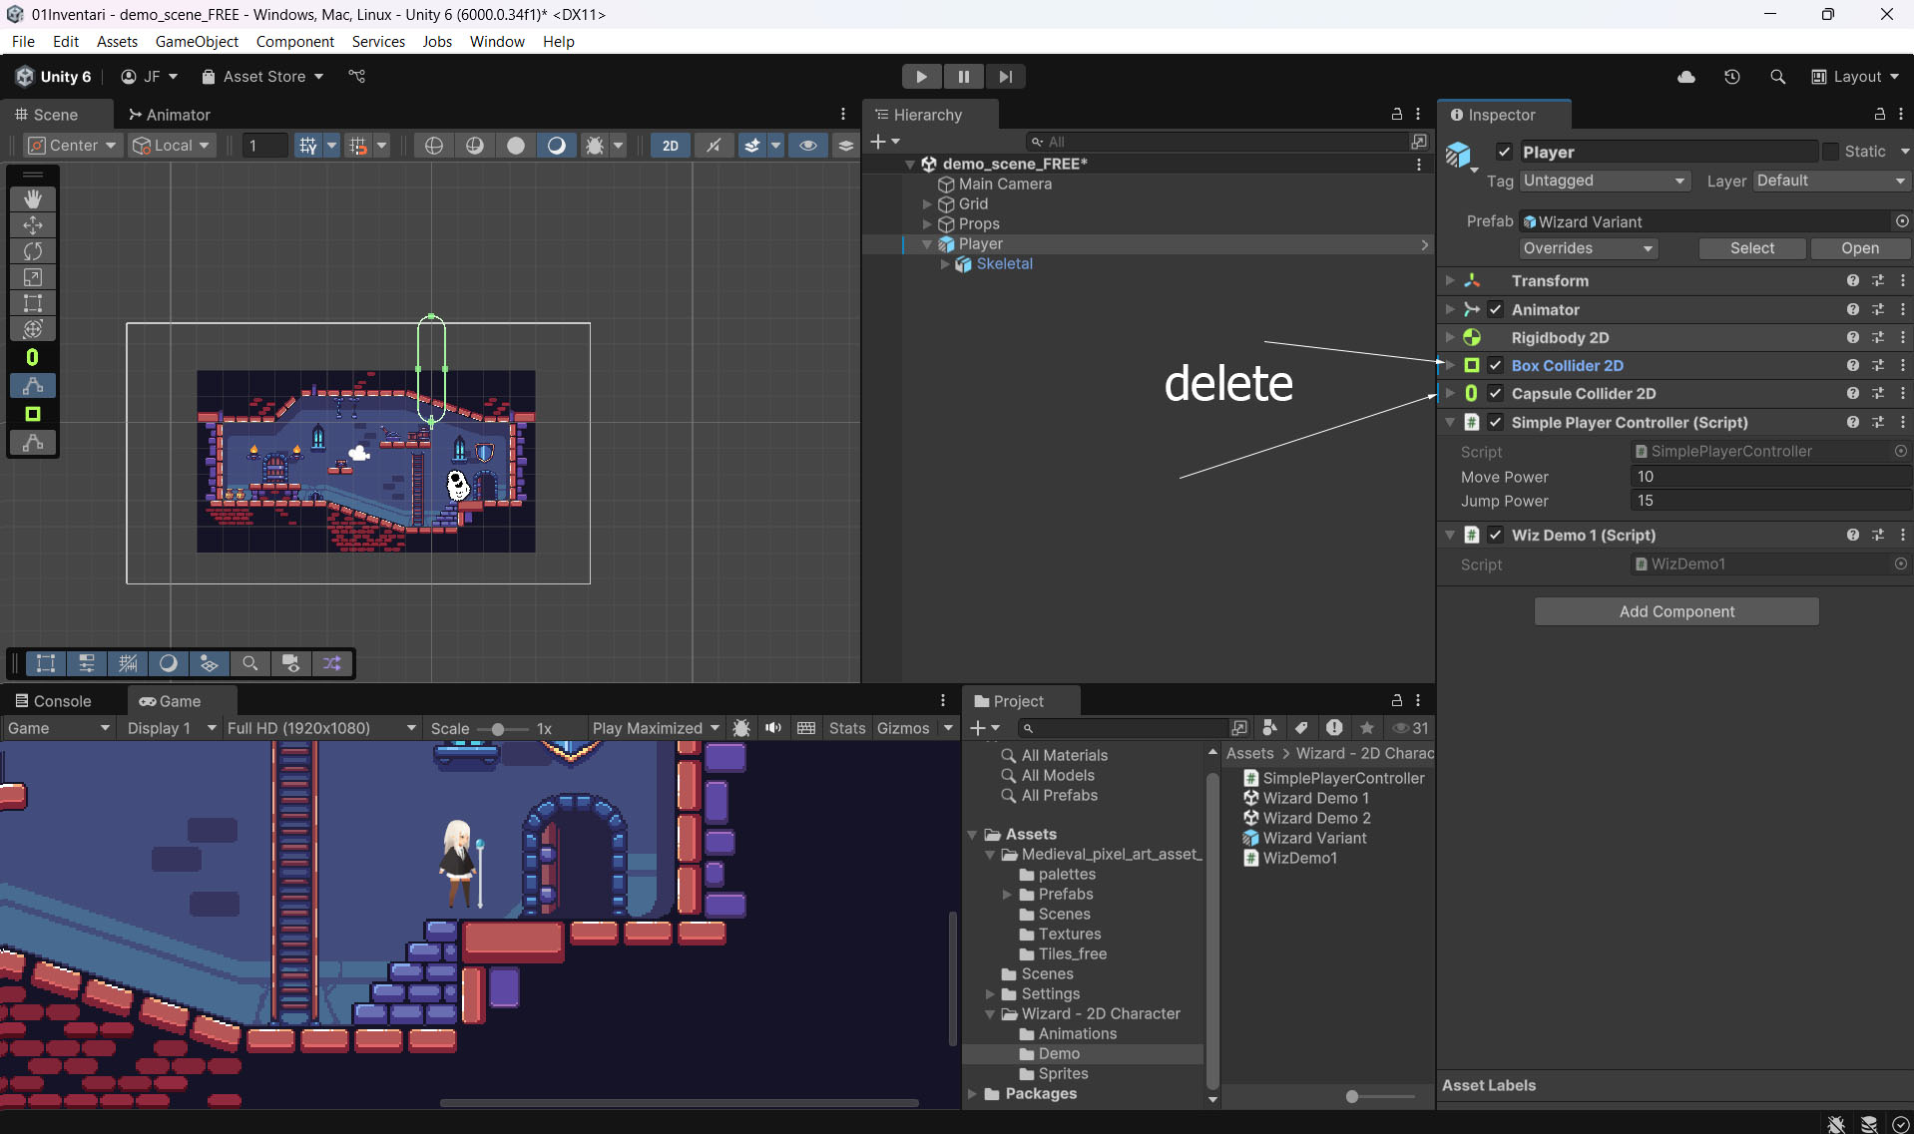Switch to the Console tab
Screen dimensions: 1914x1134
click(x=53, y=701)
